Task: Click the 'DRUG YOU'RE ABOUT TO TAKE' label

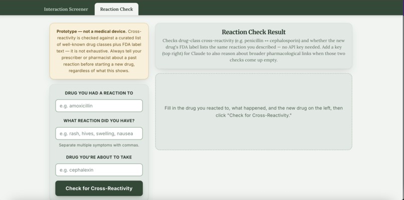Action: click(99, 157)
